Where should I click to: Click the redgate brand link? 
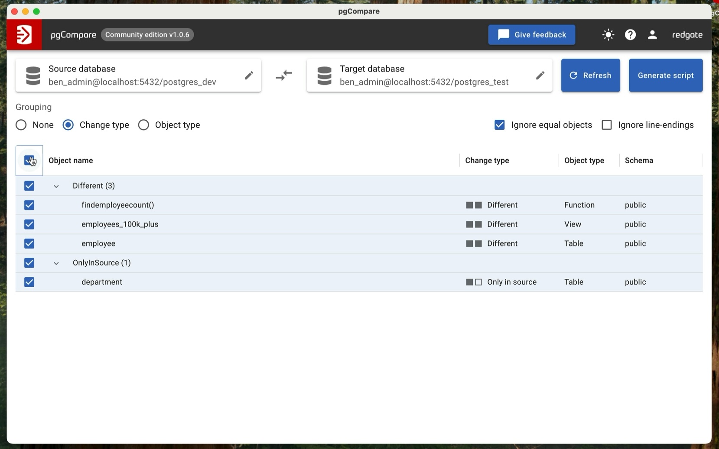pos(687,35)
